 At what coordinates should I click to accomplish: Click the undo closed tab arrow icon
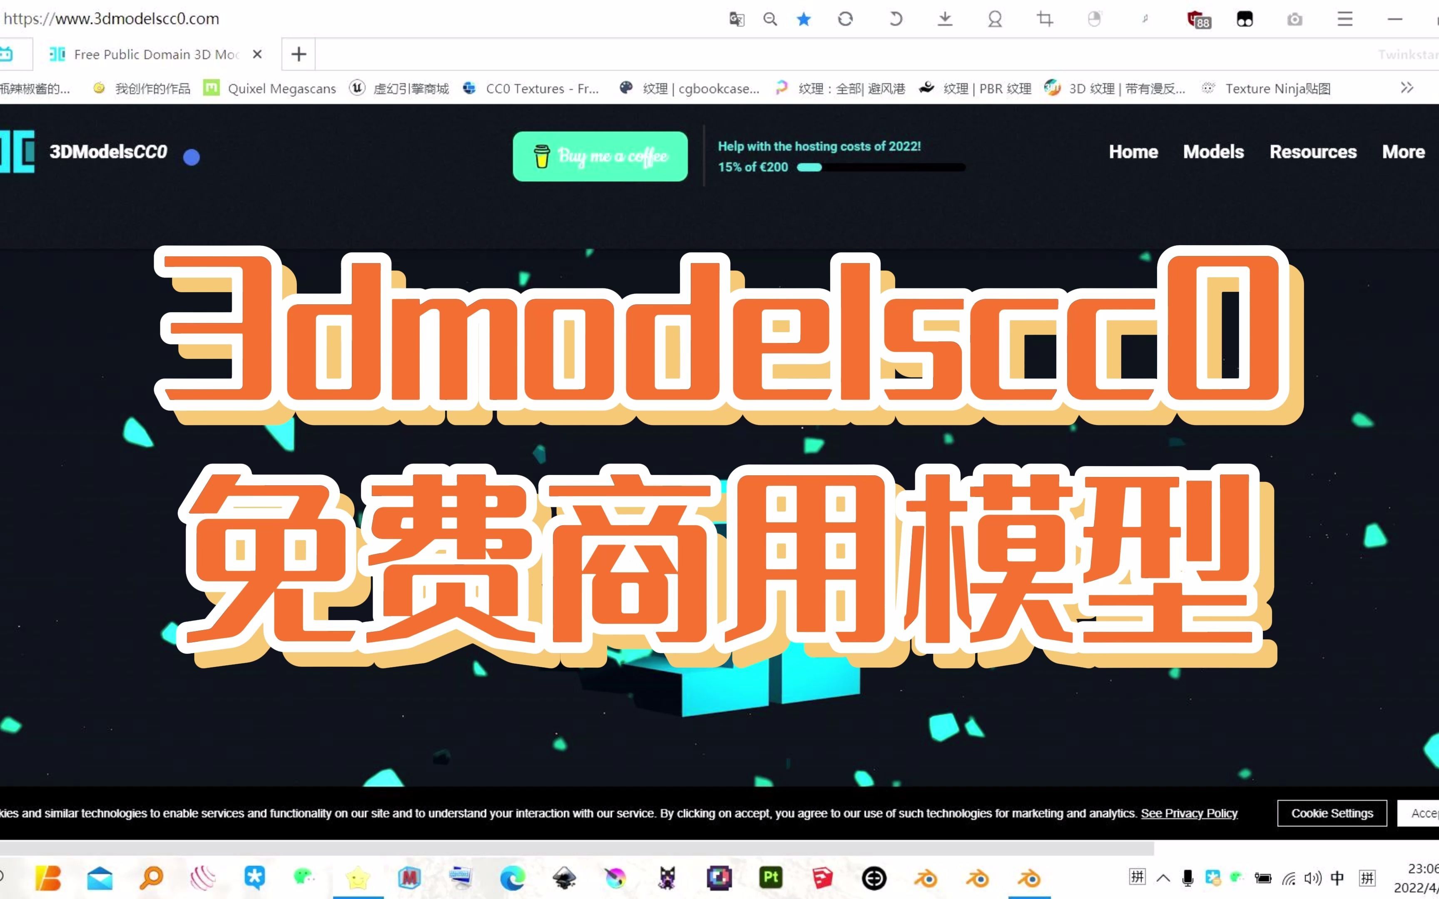896,20
